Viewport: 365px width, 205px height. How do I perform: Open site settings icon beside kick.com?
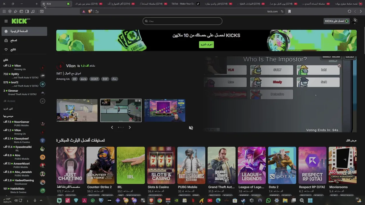tap(282, 11)
